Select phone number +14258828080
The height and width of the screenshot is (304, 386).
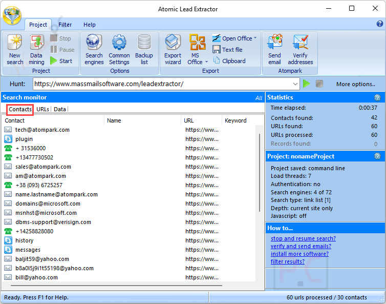point(129,231)
